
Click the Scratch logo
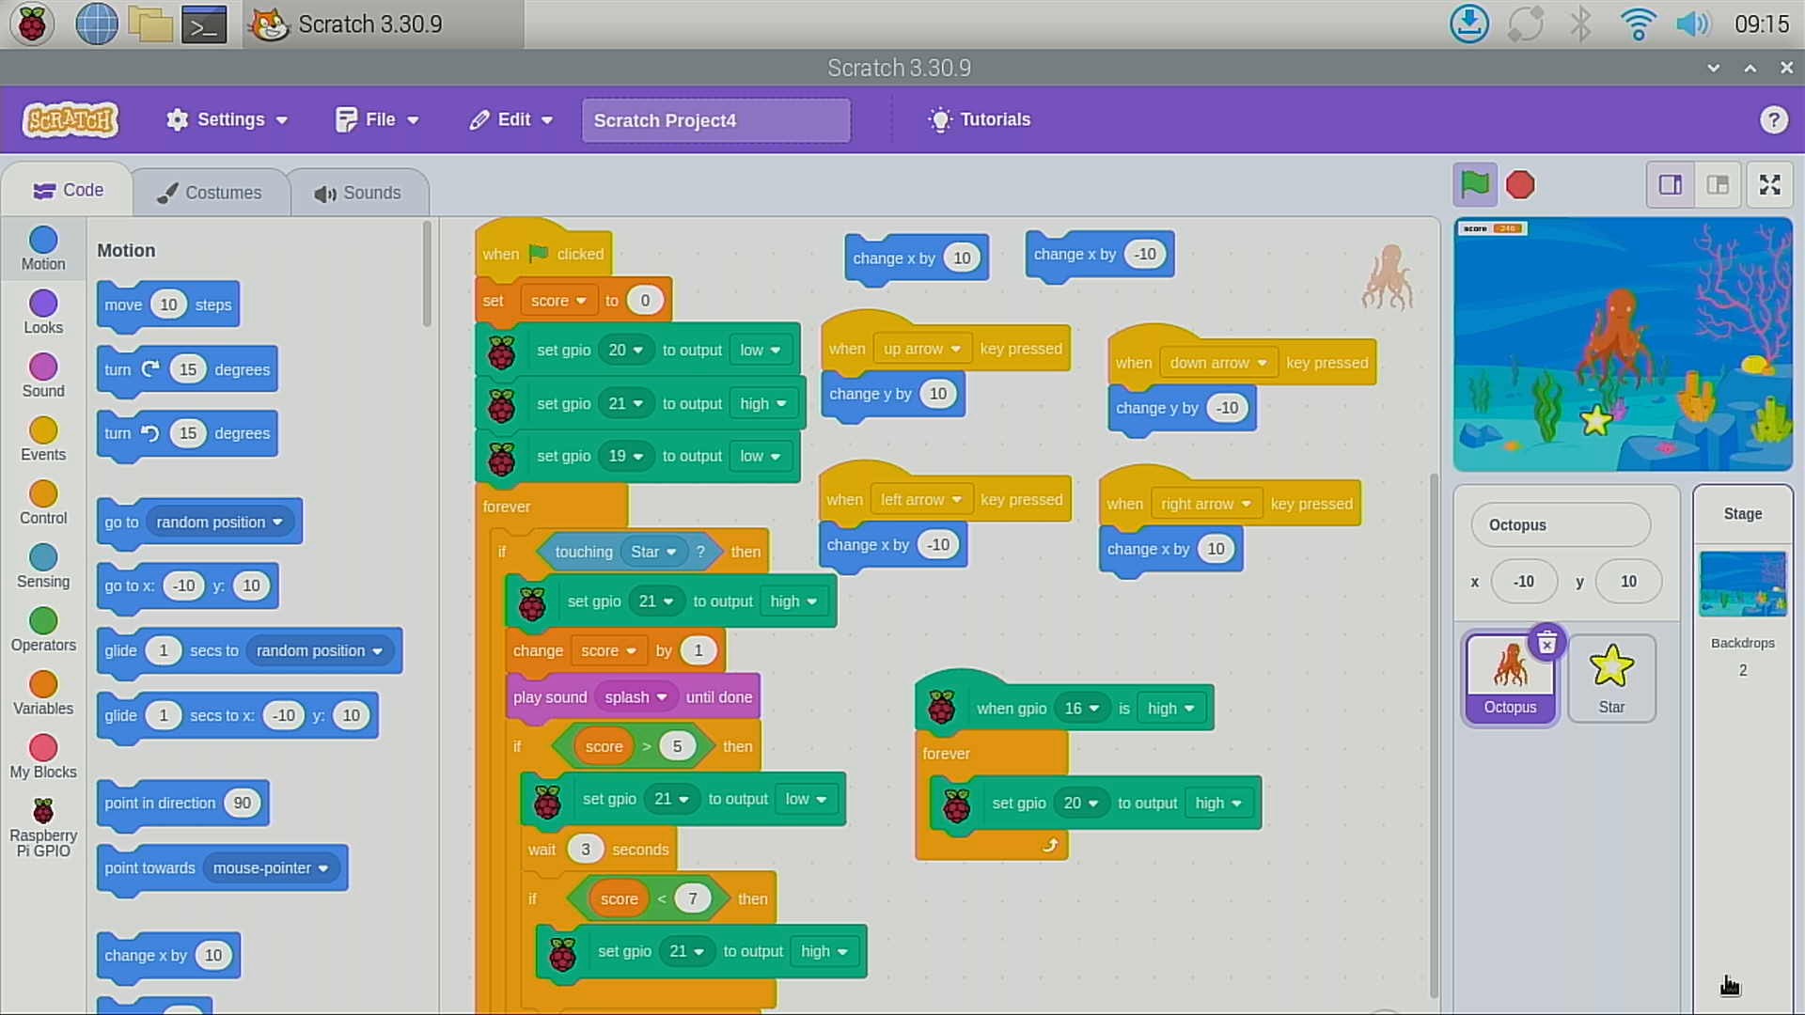coord(71,120)
